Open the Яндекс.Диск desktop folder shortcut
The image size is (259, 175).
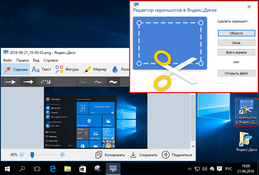(246, 142)
